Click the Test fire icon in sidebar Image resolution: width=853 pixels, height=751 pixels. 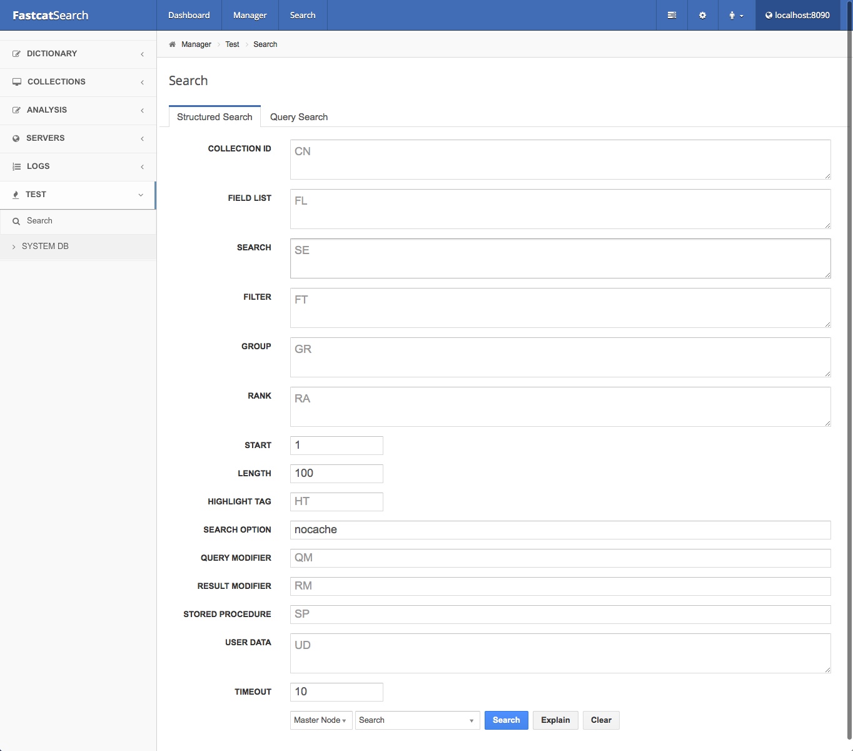click(x=16, y=195)
